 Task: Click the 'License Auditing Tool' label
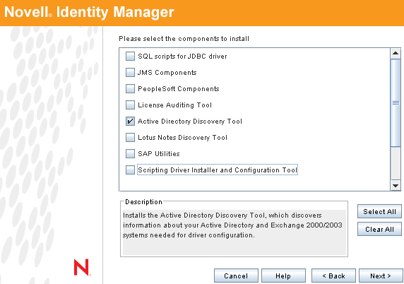(174, 105)
